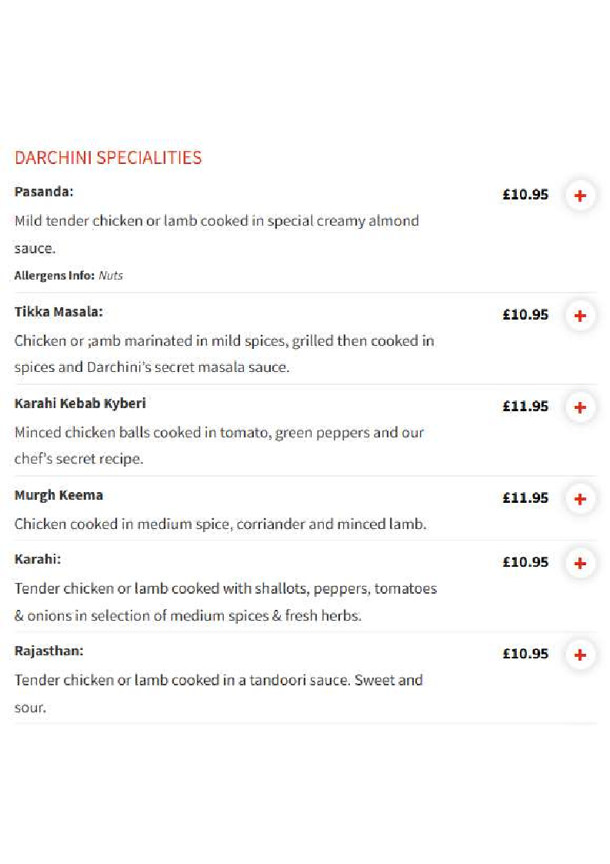Open the Murgh Keema item title
This screenshot has width=610, height=864.
(x=58, y=495)
